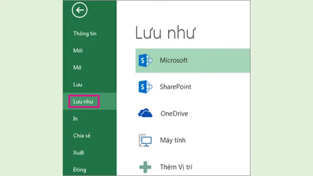Open the In print option
Image resolution: width=313 pixels, height=176 pixels.
click(75, 119)
